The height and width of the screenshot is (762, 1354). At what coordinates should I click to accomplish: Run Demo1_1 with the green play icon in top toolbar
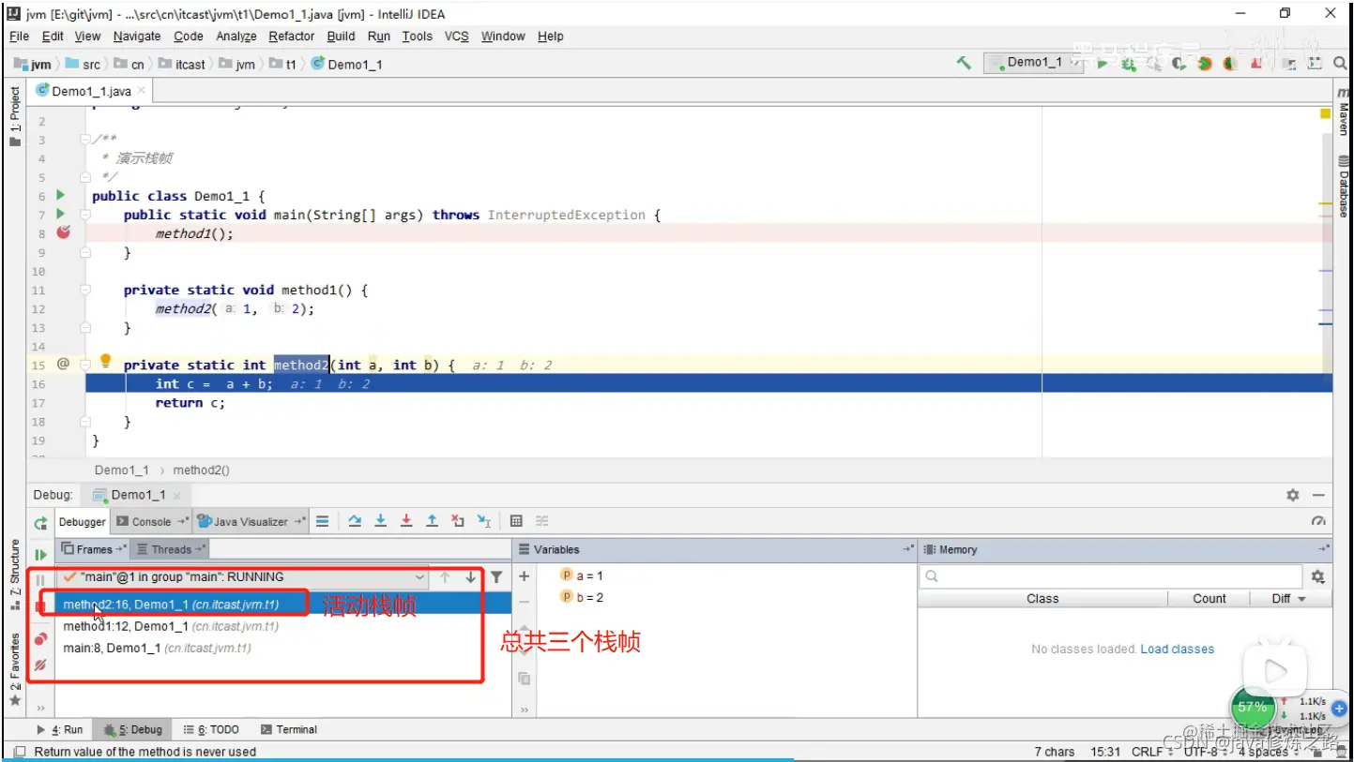pos(1103,63)
